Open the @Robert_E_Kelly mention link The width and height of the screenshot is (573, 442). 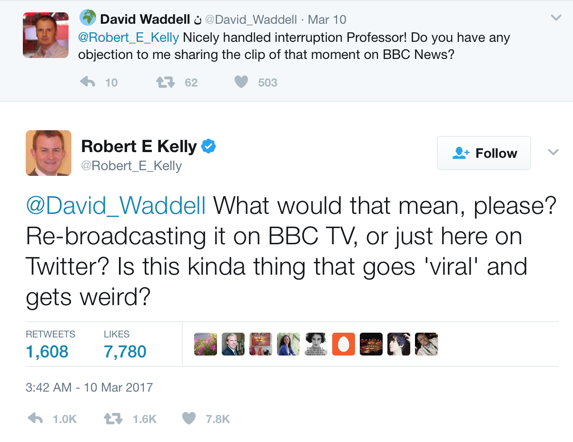tap(128, 38)
